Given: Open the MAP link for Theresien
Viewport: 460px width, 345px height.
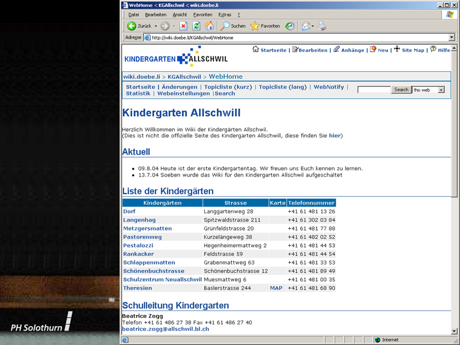Looking at the screenshot, I should (276, 288).
